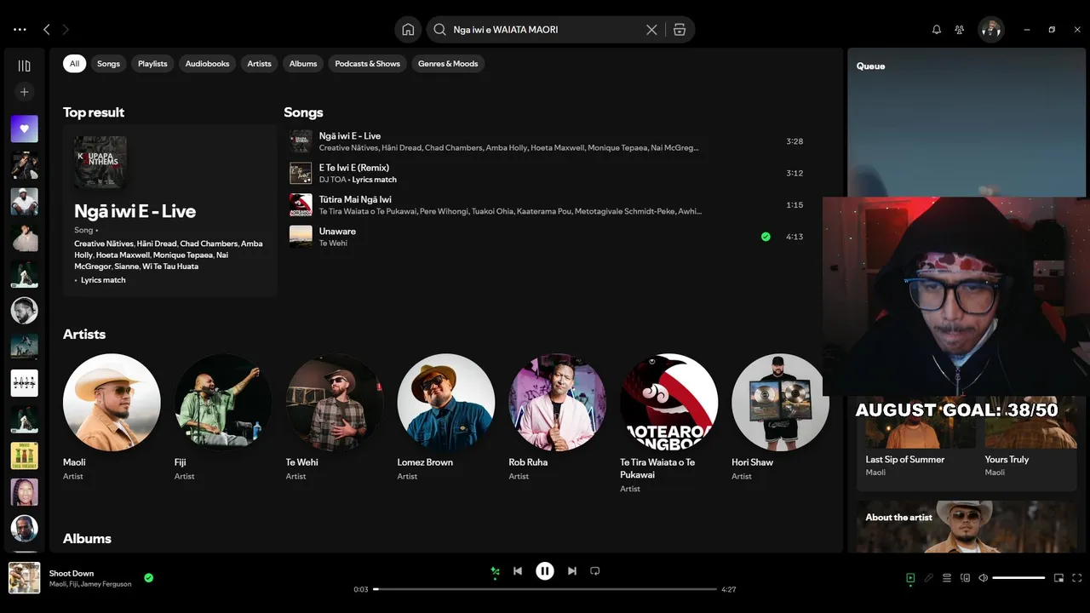Open Fiji artist card
Viewport: 1090px width, 613px height.
coord(223,418)
